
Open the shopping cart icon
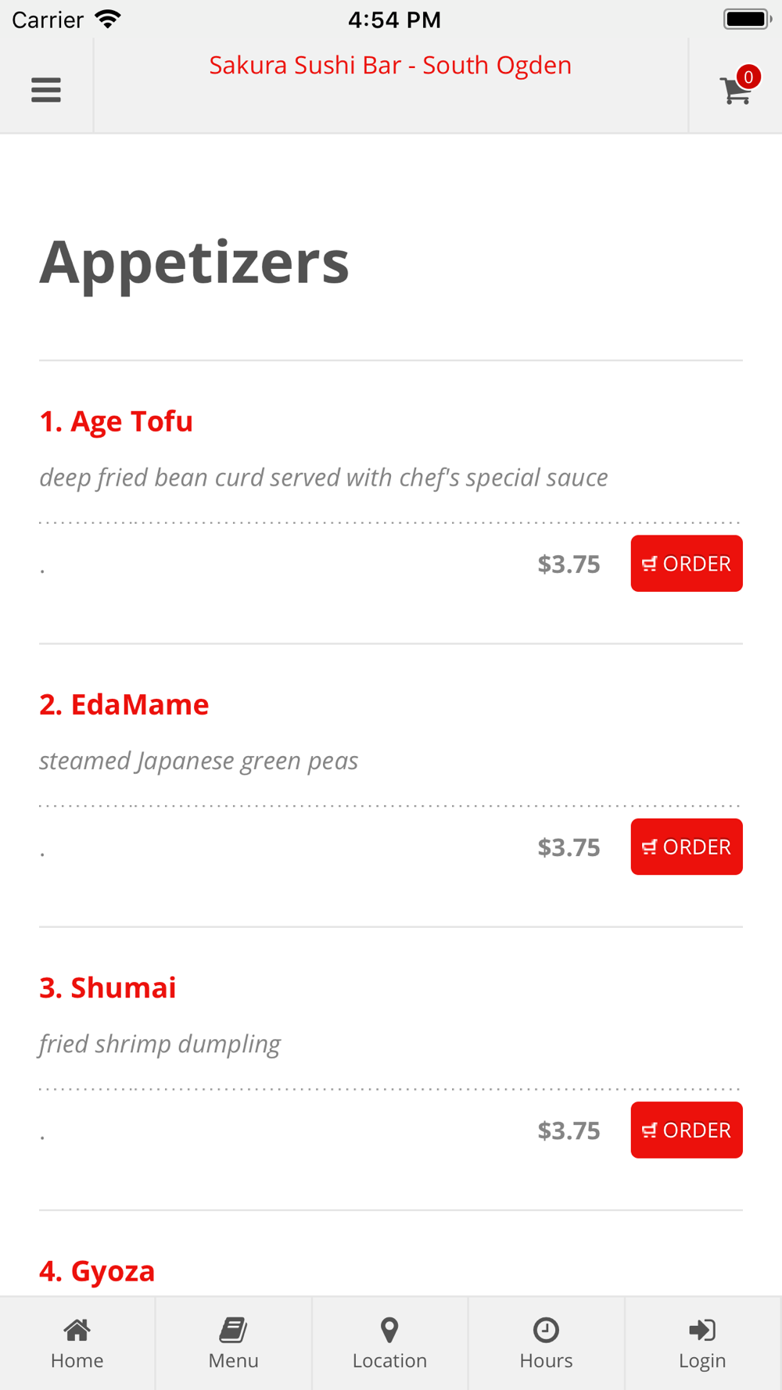point(735,91)
